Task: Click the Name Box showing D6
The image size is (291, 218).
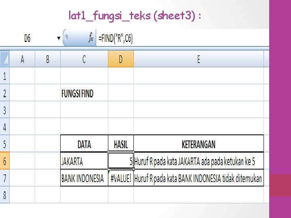Action: 27,38
